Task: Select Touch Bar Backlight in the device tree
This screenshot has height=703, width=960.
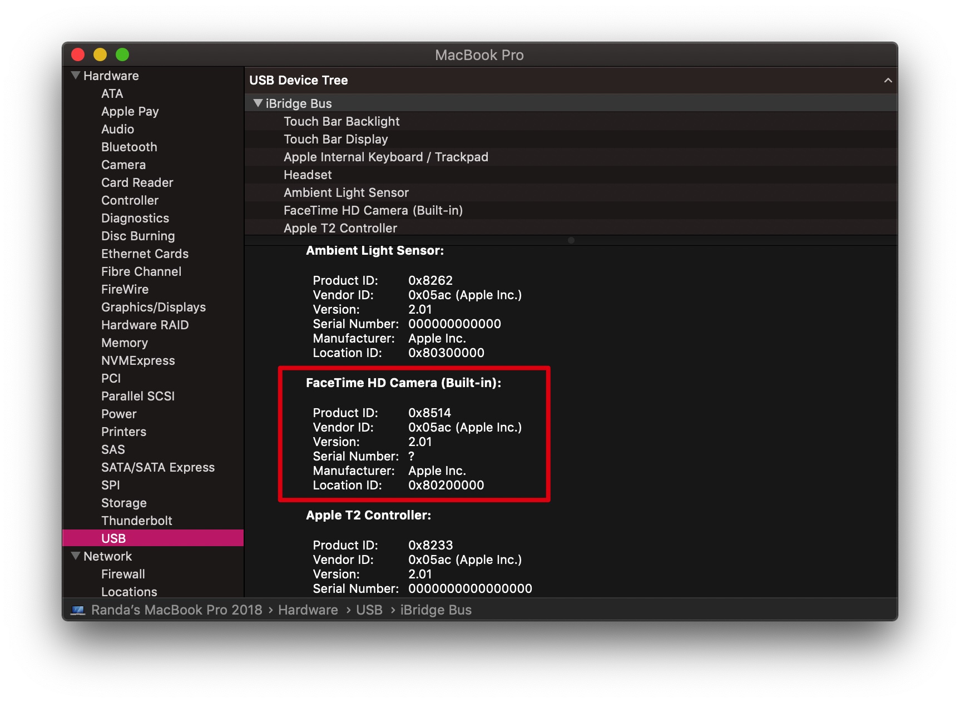Action: pyautogui.click(x=571, y=121)
